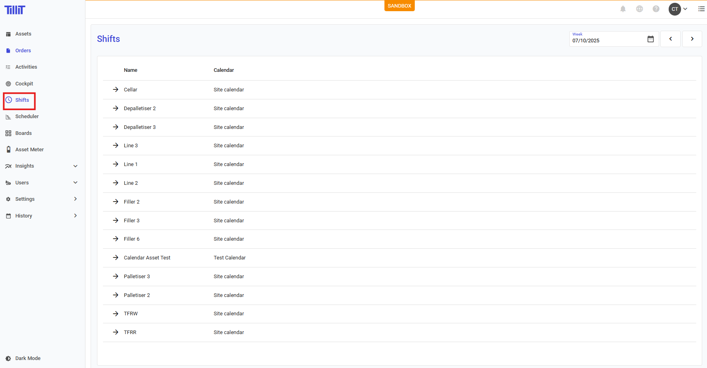Open the notifications bell
707x368 pixels.
[x=623, y=9]
